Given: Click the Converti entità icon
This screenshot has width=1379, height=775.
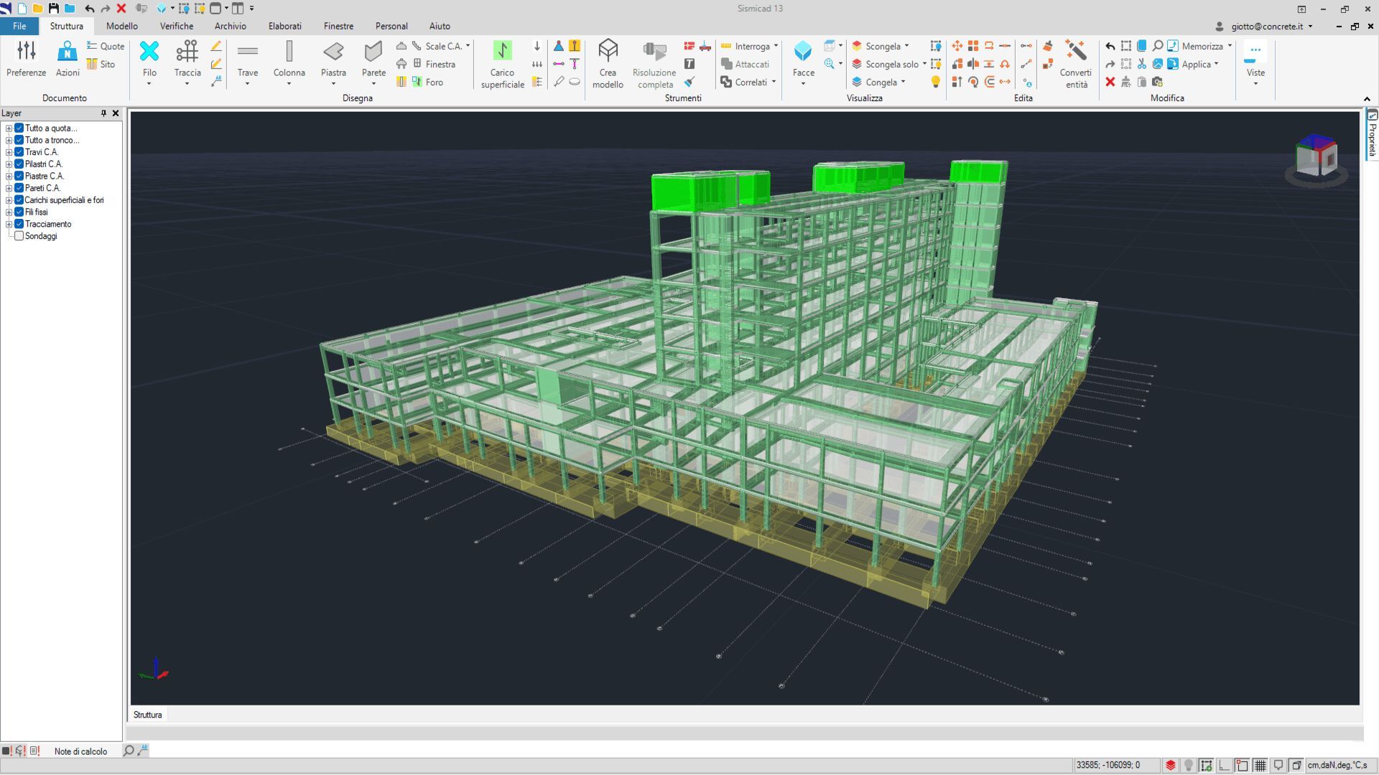Looking at the screenshot, I should point(1075,52).
